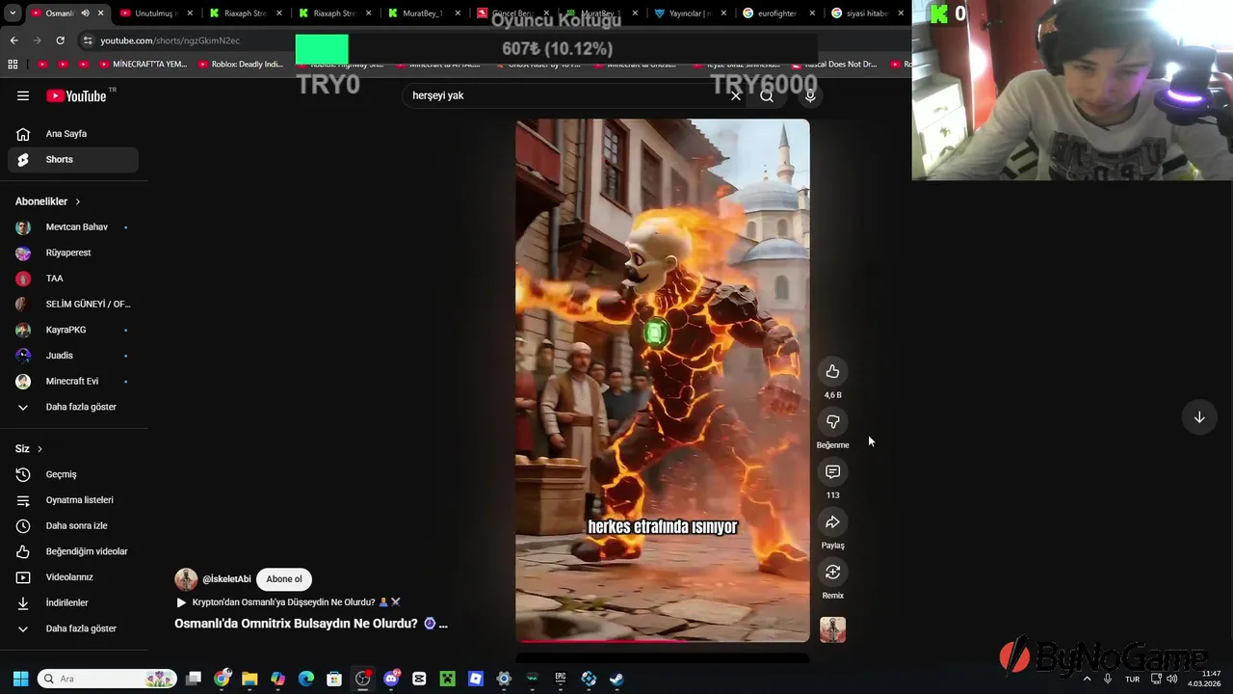This screenshot has width=1233, height=694.
Task: Open @iskeletAbi channel name link
Action: click(226, 579)
